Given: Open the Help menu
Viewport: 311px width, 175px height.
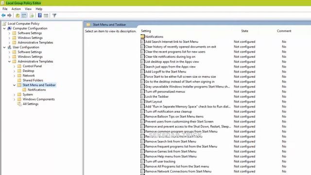Looking at the screenshot, I should pos(39,9).
